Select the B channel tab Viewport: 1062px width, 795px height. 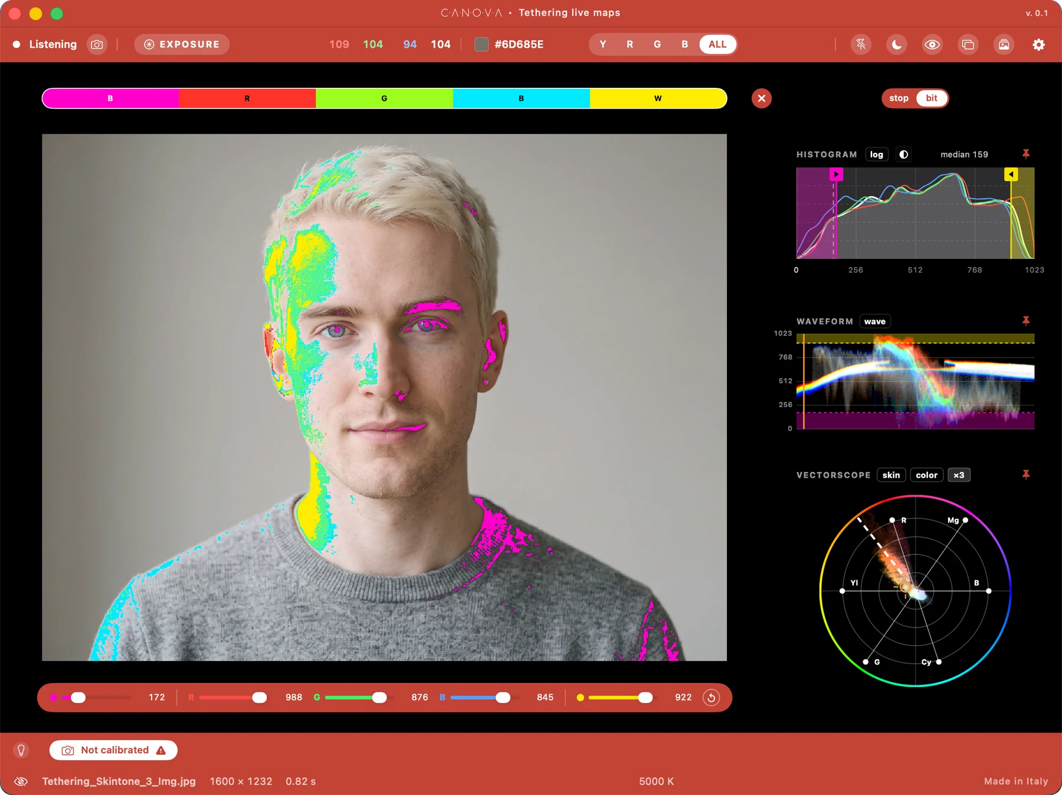(684, 44)
